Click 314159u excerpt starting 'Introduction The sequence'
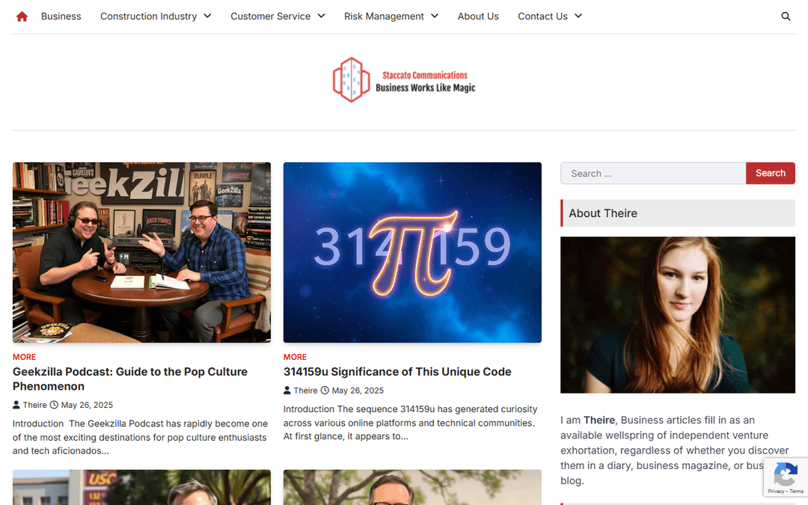Screen dimensions: 808x505 click(410, 423)
